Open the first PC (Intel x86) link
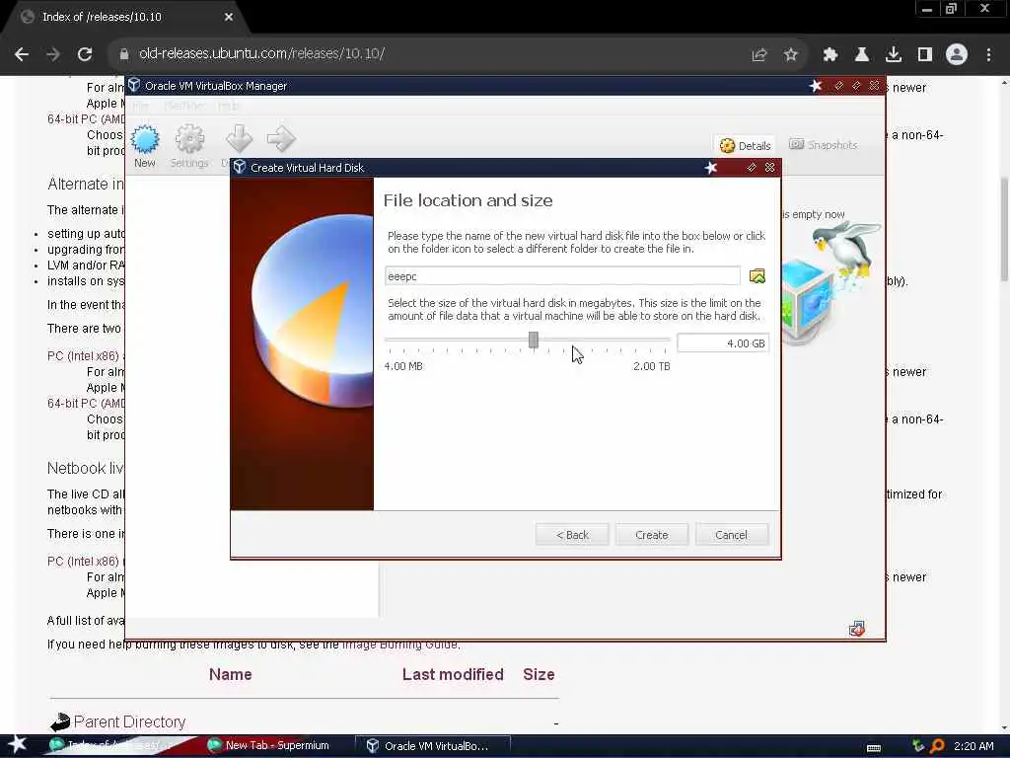1010x758 pixels. tap(83, 355)
